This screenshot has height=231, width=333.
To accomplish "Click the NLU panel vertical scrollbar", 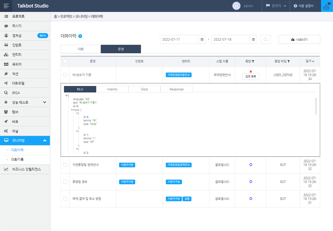I will point(316,106).
